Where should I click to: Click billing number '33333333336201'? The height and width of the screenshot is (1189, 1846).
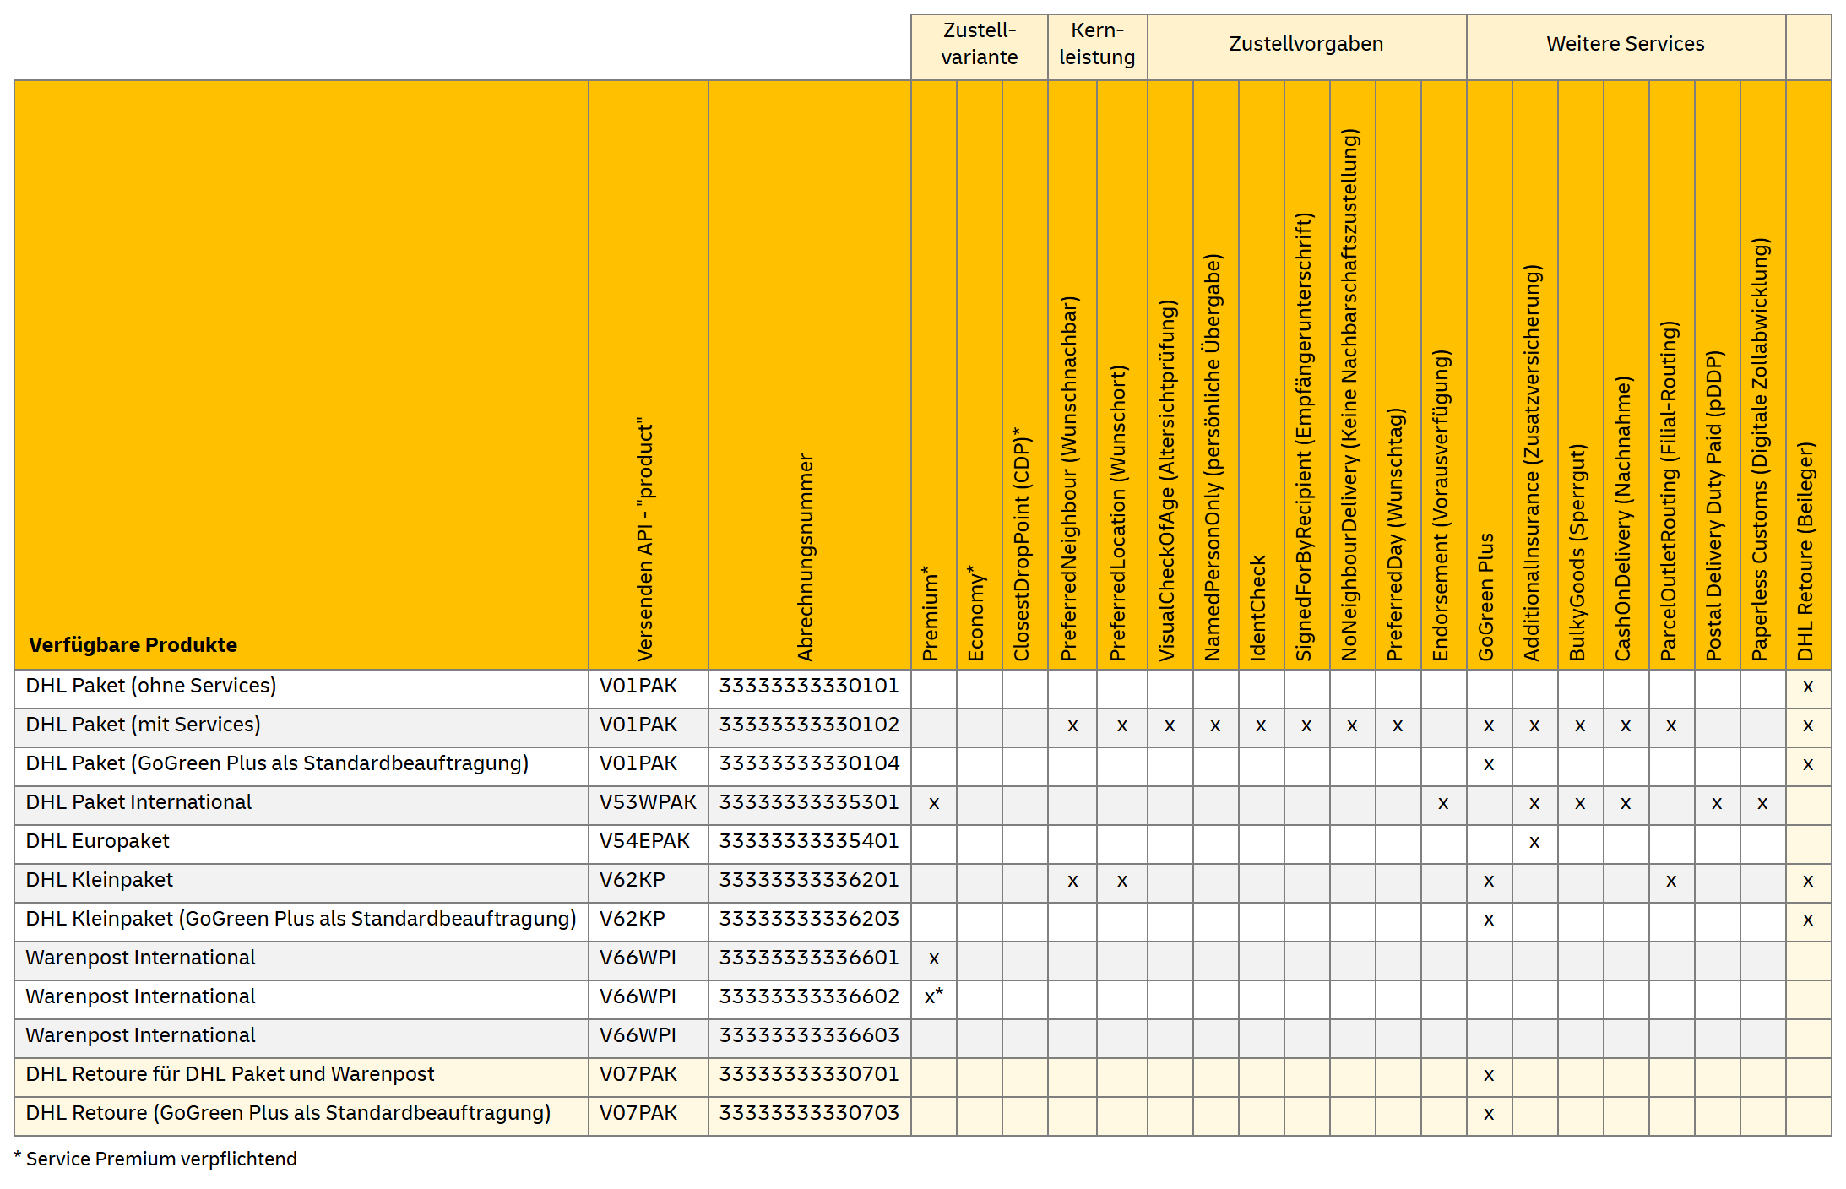point(809,880)
